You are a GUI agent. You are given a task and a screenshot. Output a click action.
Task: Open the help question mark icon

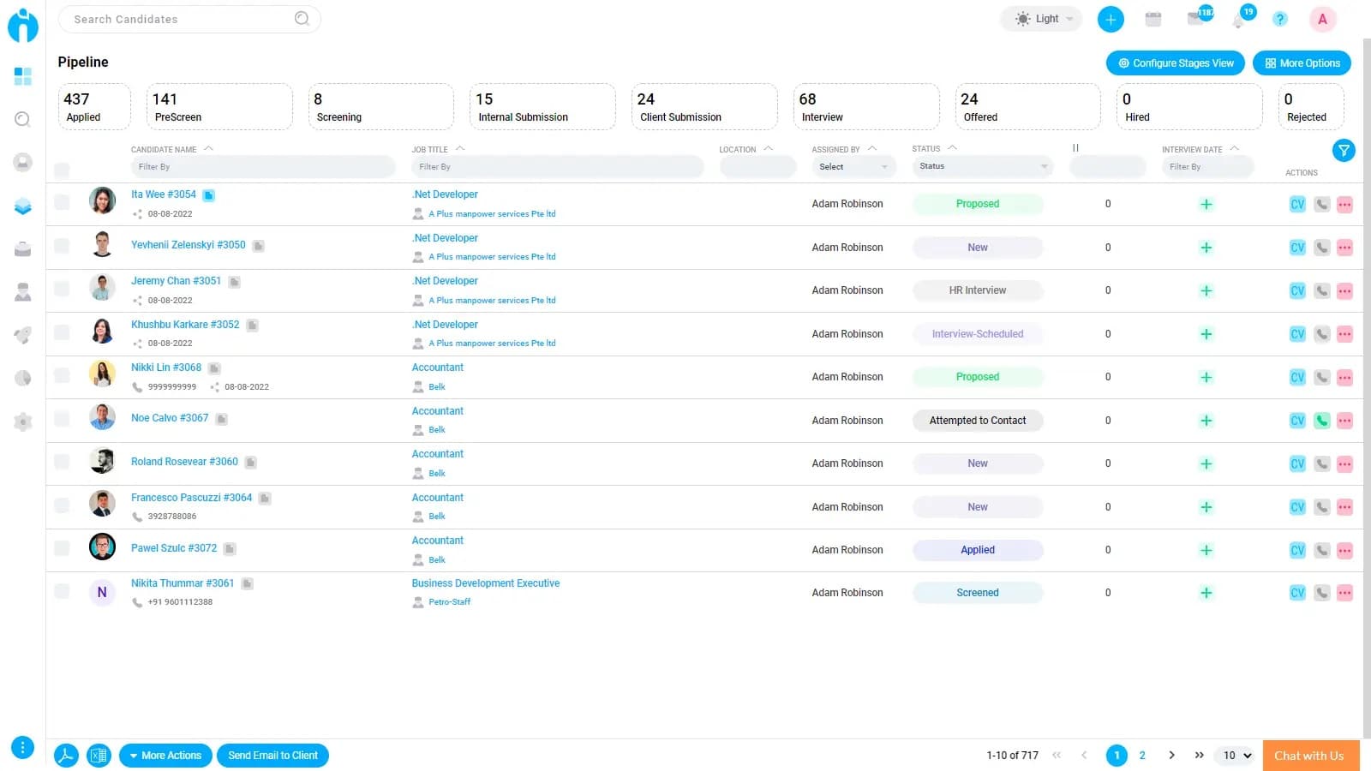(1279, 20)
